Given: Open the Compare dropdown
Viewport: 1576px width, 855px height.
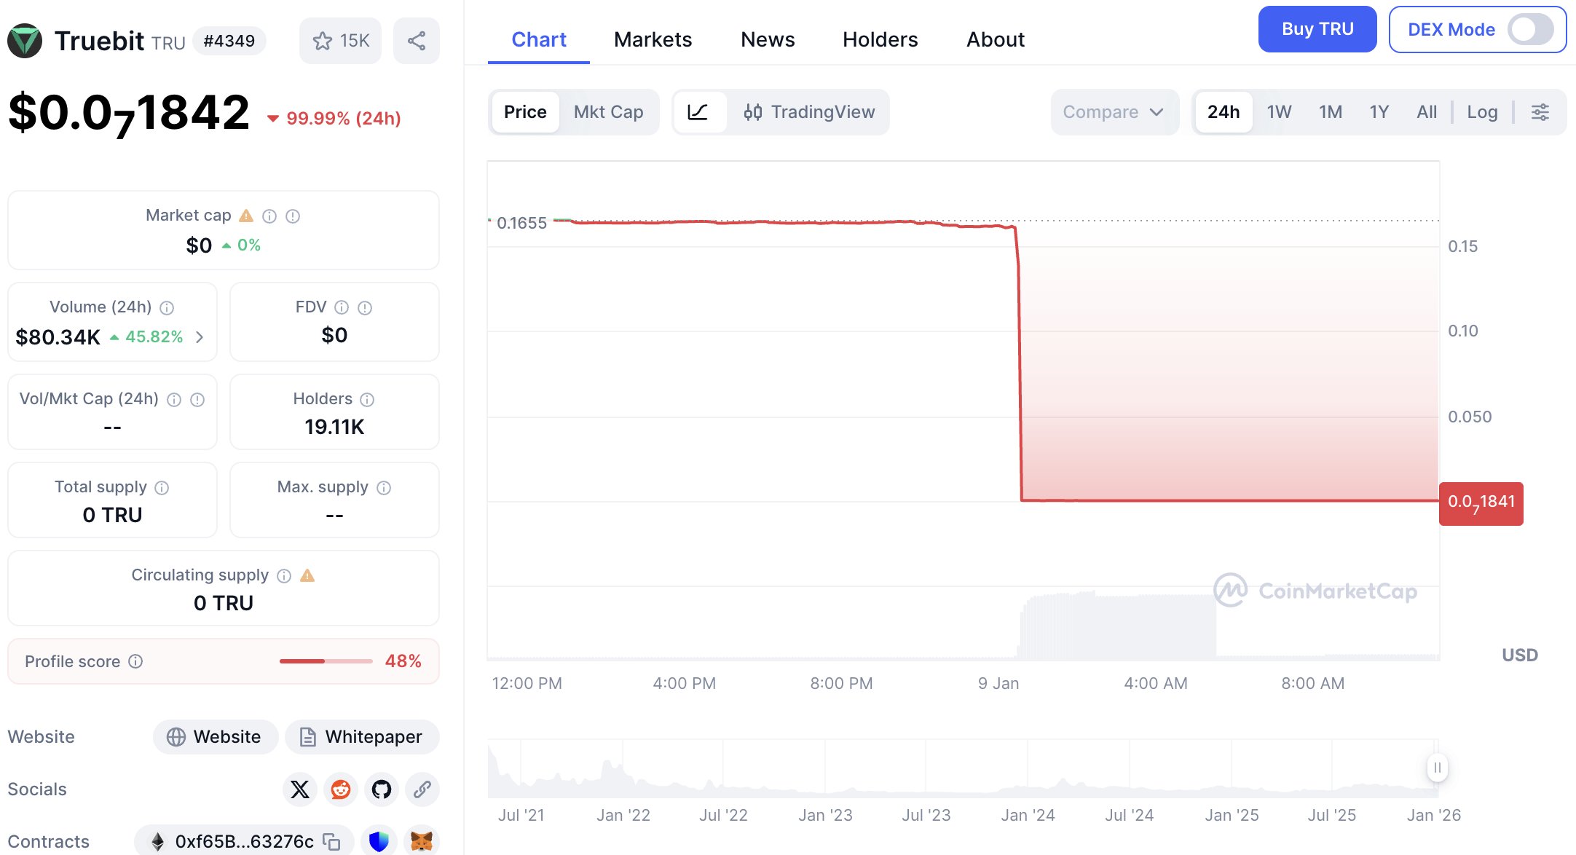Looking at the screenshot, I should click(1113, 112).
